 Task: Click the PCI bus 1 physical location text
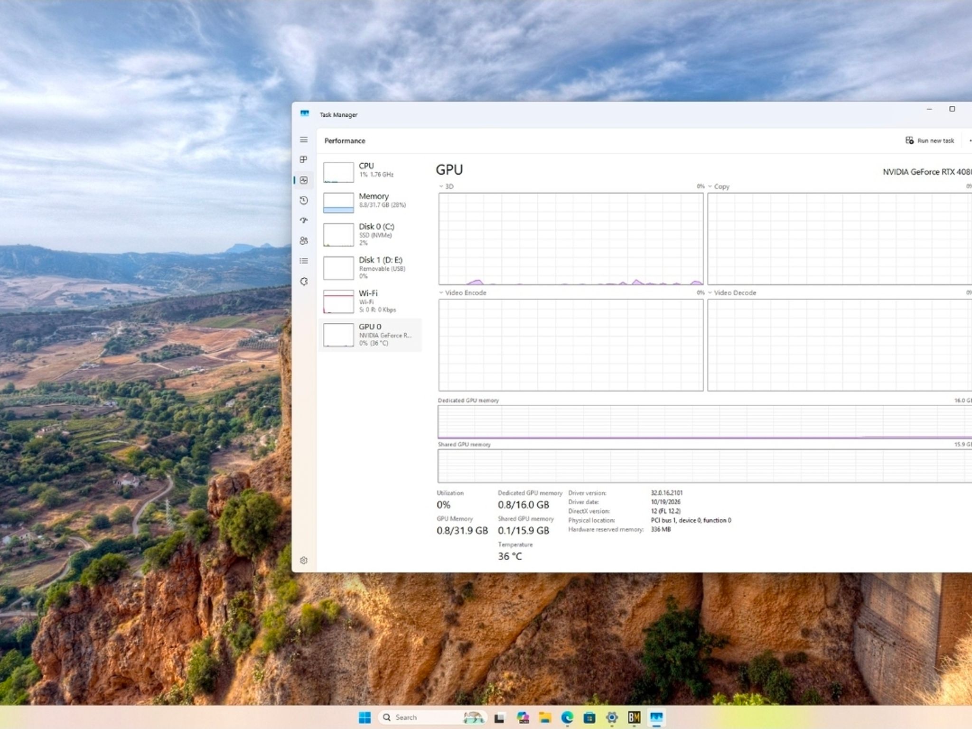point(691,521)
